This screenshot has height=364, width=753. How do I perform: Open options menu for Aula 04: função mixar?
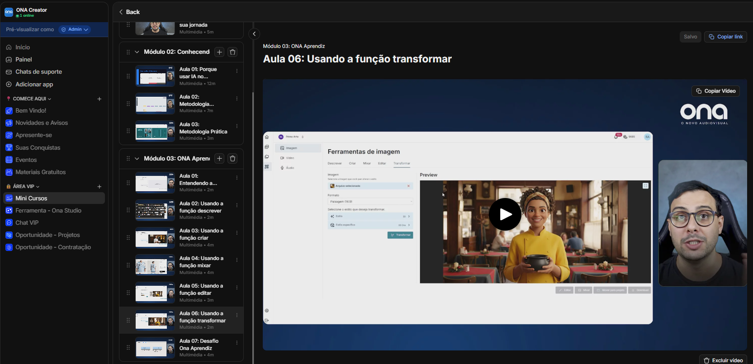(237, 260)
